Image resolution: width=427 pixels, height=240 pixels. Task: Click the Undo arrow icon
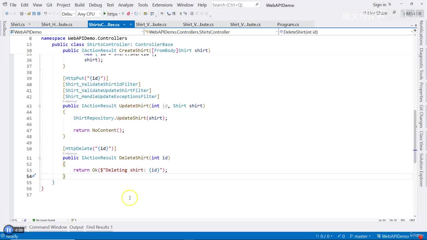[x=46, y=14]
